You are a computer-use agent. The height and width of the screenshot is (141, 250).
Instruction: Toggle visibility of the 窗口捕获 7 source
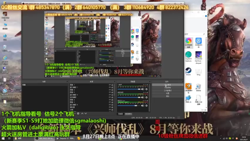pos(110,87)
